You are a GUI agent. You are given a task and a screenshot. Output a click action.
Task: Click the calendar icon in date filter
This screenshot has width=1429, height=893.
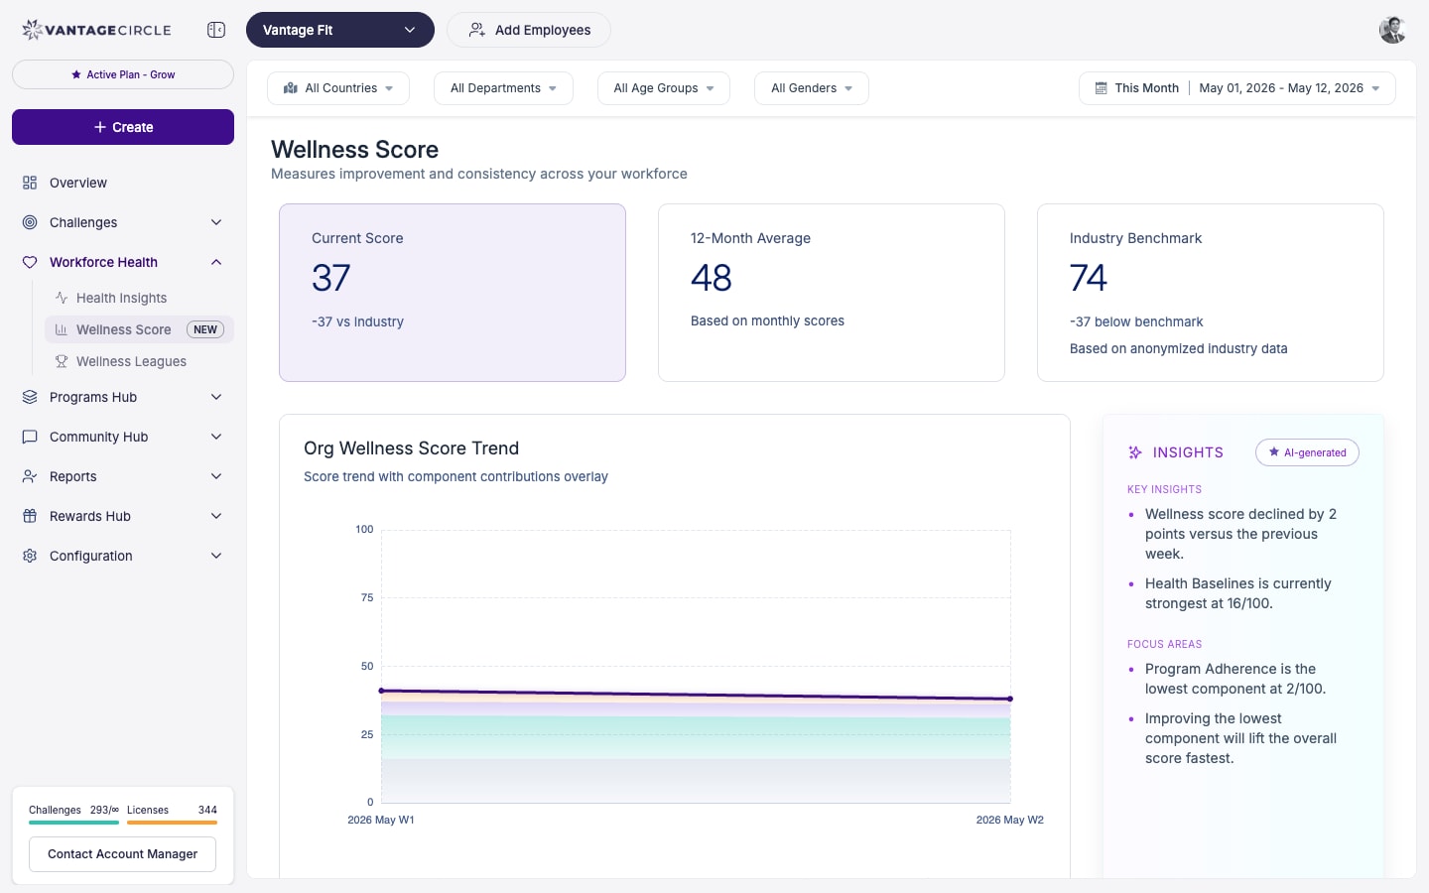1101,88
